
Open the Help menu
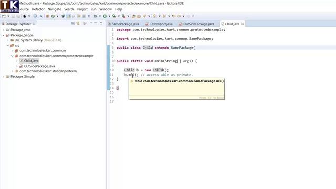(118, 9)
